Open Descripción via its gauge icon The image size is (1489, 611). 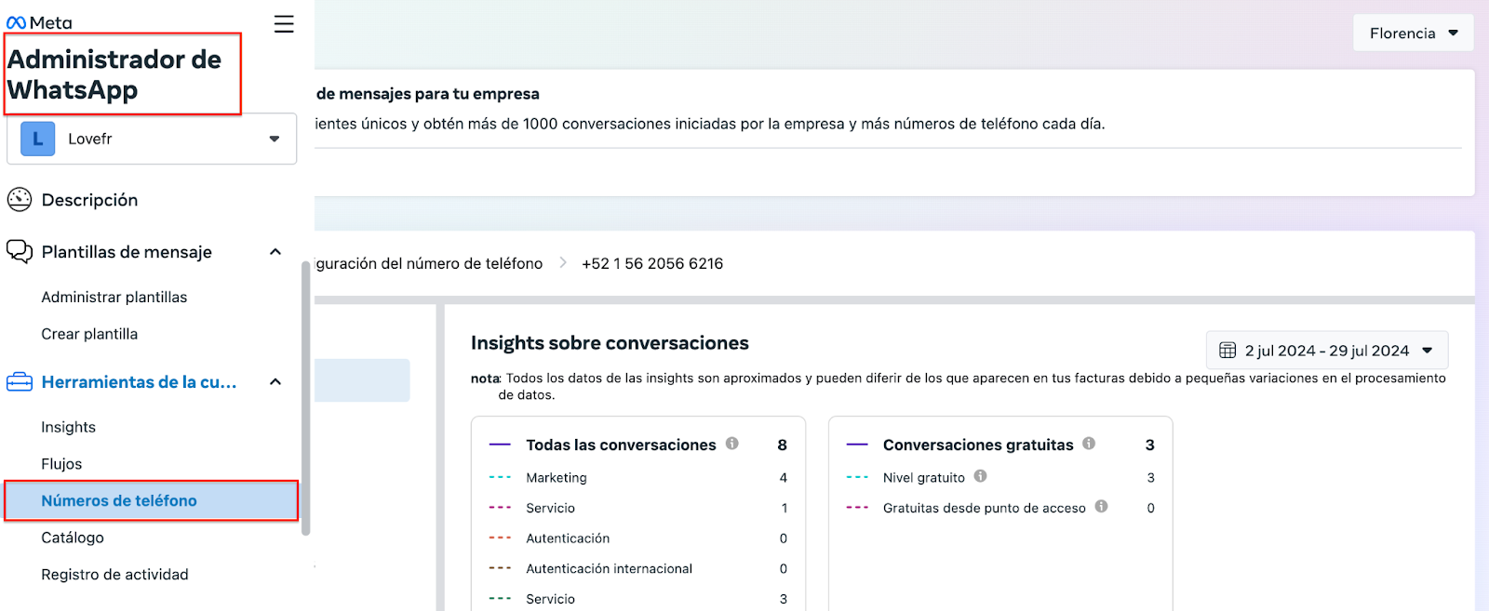coord(20,199)
